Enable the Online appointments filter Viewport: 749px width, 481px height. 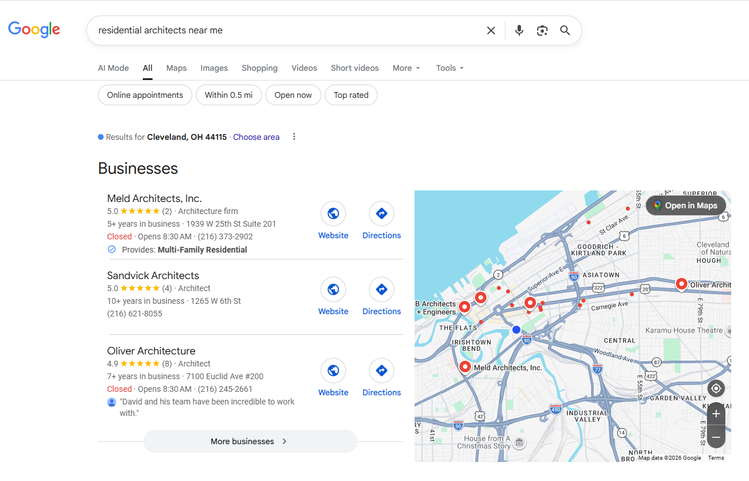pos(145,96)
